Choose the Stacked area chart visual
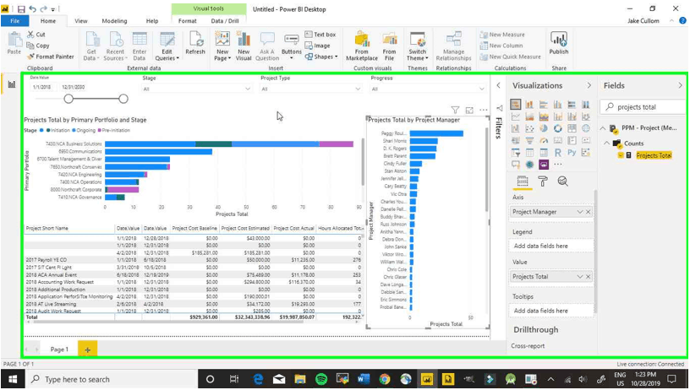Screen dimensions: 690x390 (x=544, y=116)
